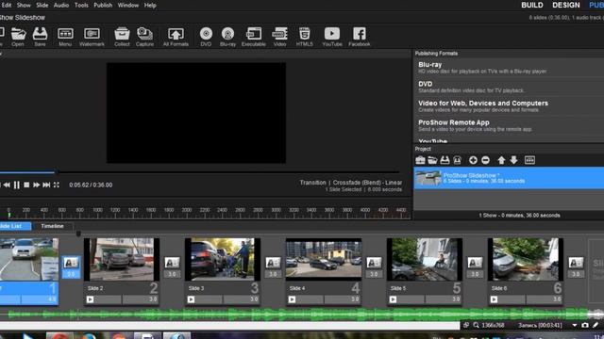The height and width of the screenshot is (339, 604).
Task: Publish to Facebook via toolbar icon
Action: (359, 37)
